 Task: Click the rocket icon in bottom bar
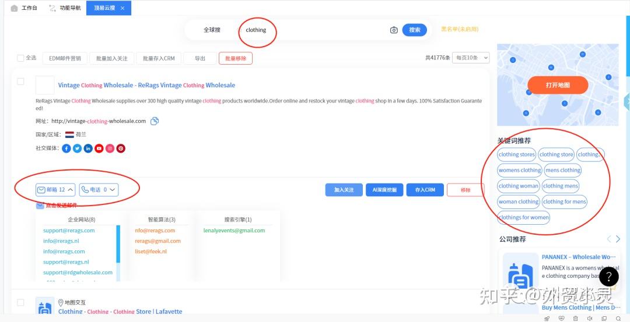(x=547, y=319)
